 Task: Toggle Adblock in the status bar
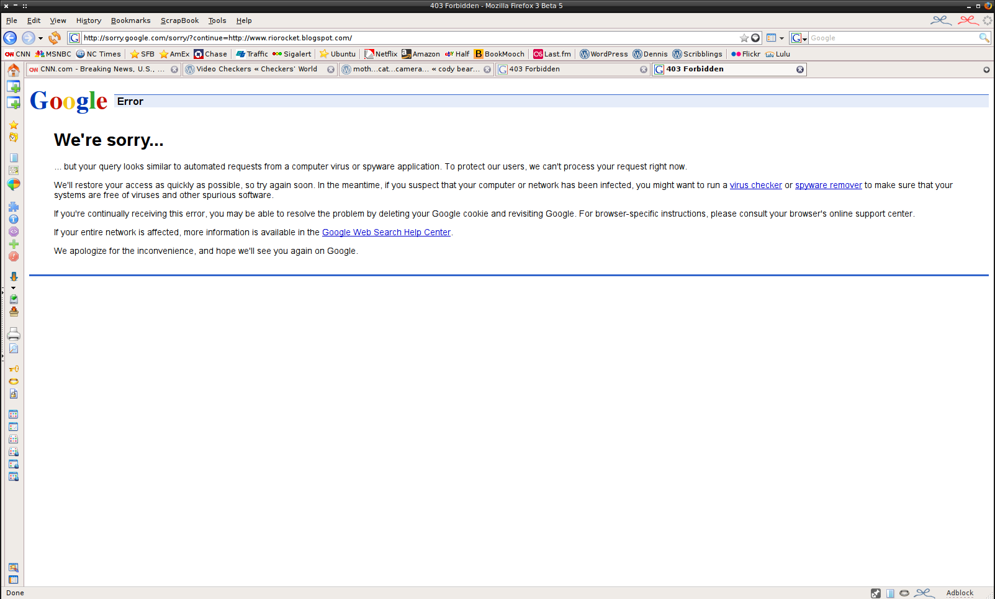pos(959,593)
